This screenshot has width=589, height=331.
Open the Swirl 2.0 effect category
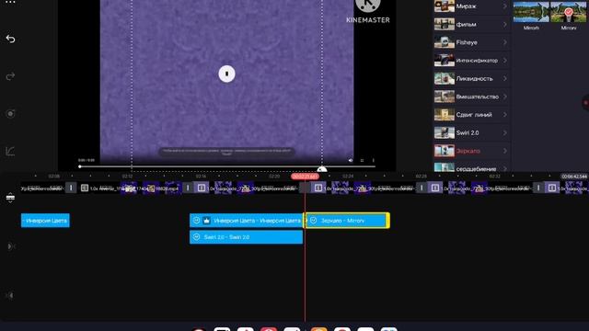(x=472, y=132)
